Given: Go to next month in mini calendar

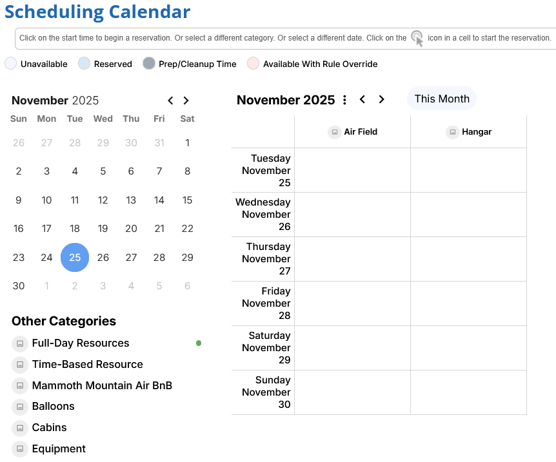Looking at the screenshot, I should [x=186, y=101].
